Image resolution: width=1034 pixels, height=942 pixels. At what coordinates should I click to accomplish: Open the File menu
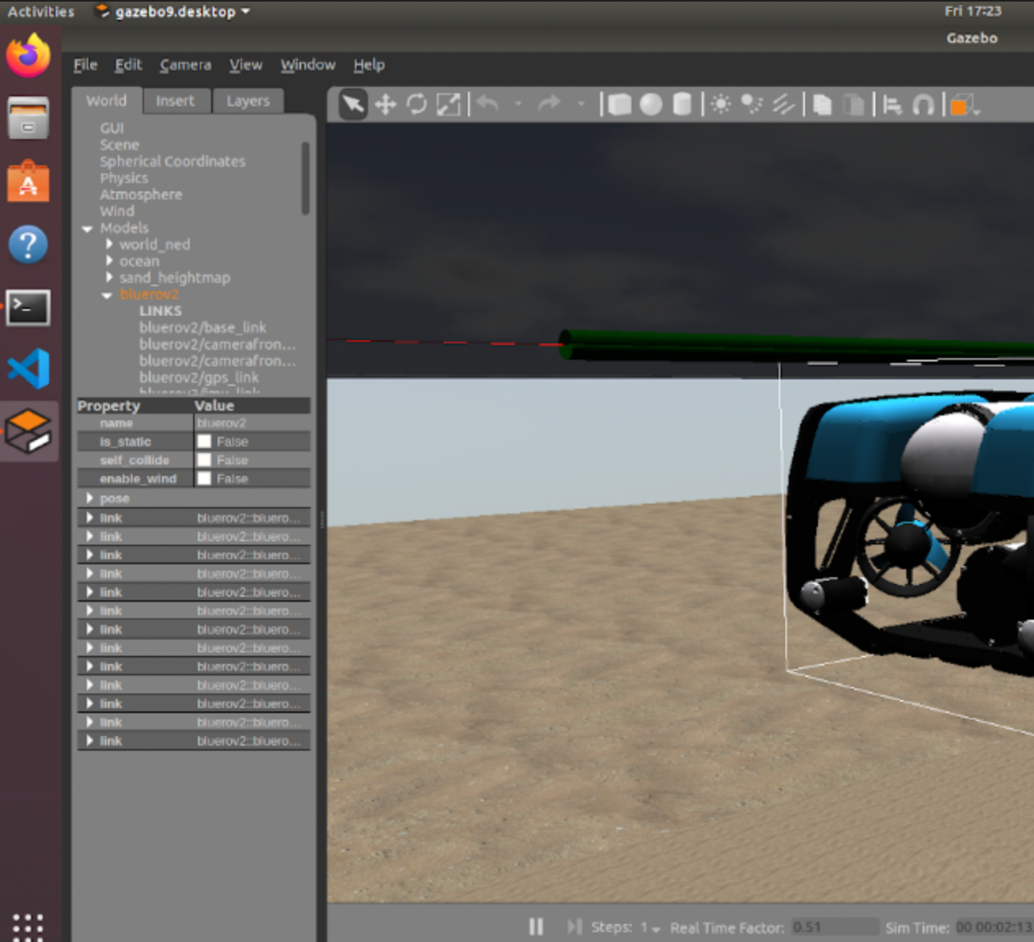85,65
